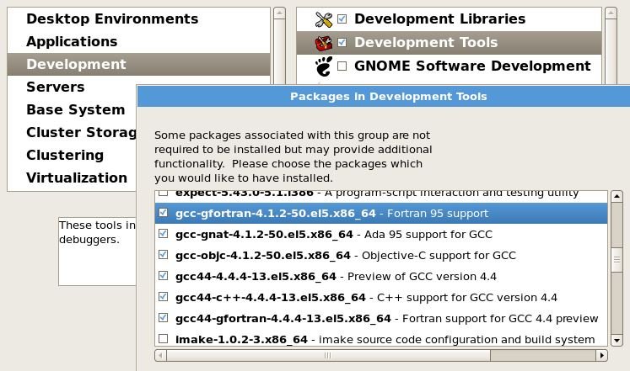The width and height of the screenshot is (630, 371).
Task: Select the Desktop Environments category
Action: point(138,19)
